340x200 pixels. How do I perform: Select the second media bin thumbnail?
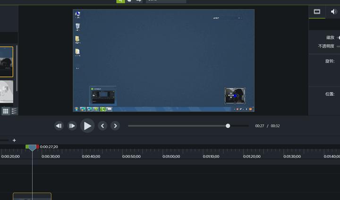pos(6,92)
